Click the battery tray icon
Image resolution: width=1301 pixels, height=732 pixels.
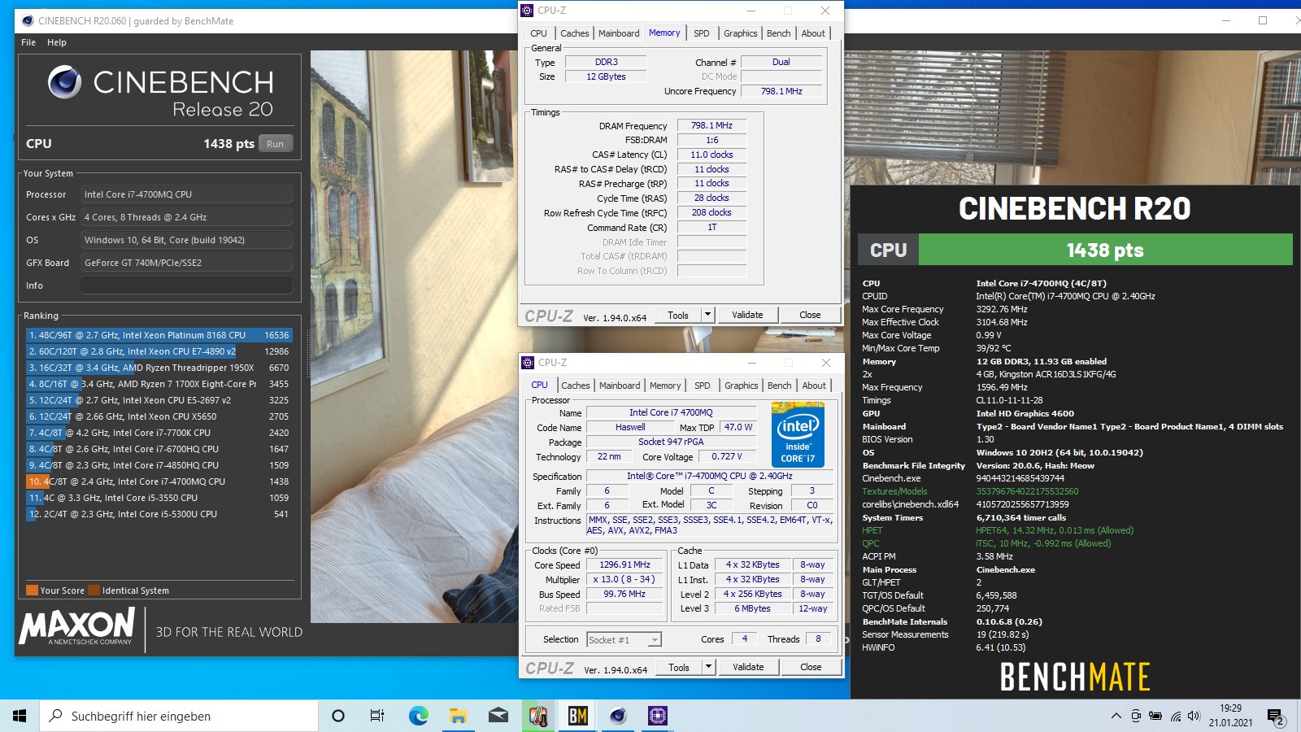point(1155,717)
